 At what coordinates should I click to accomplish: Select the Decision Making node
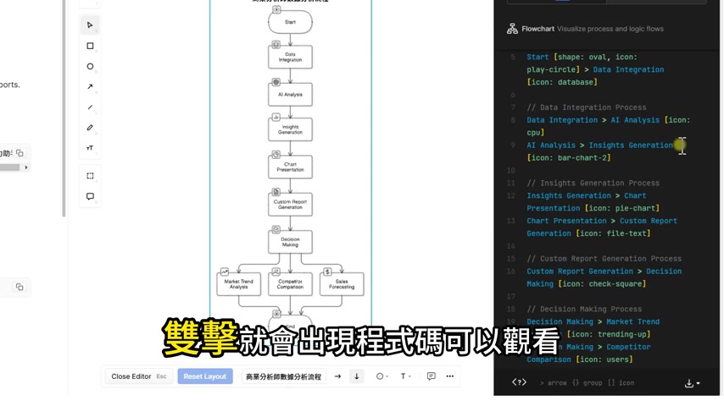pyautogui.click(x=290, y=242)
